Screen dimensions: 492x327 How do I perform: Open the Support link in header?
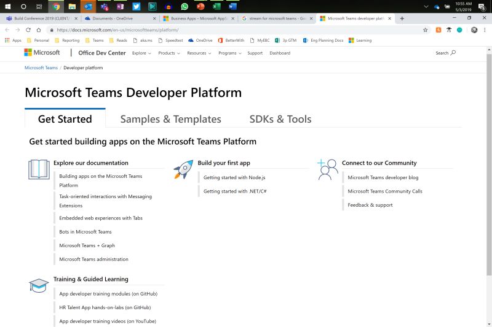[x=255, y=53]
